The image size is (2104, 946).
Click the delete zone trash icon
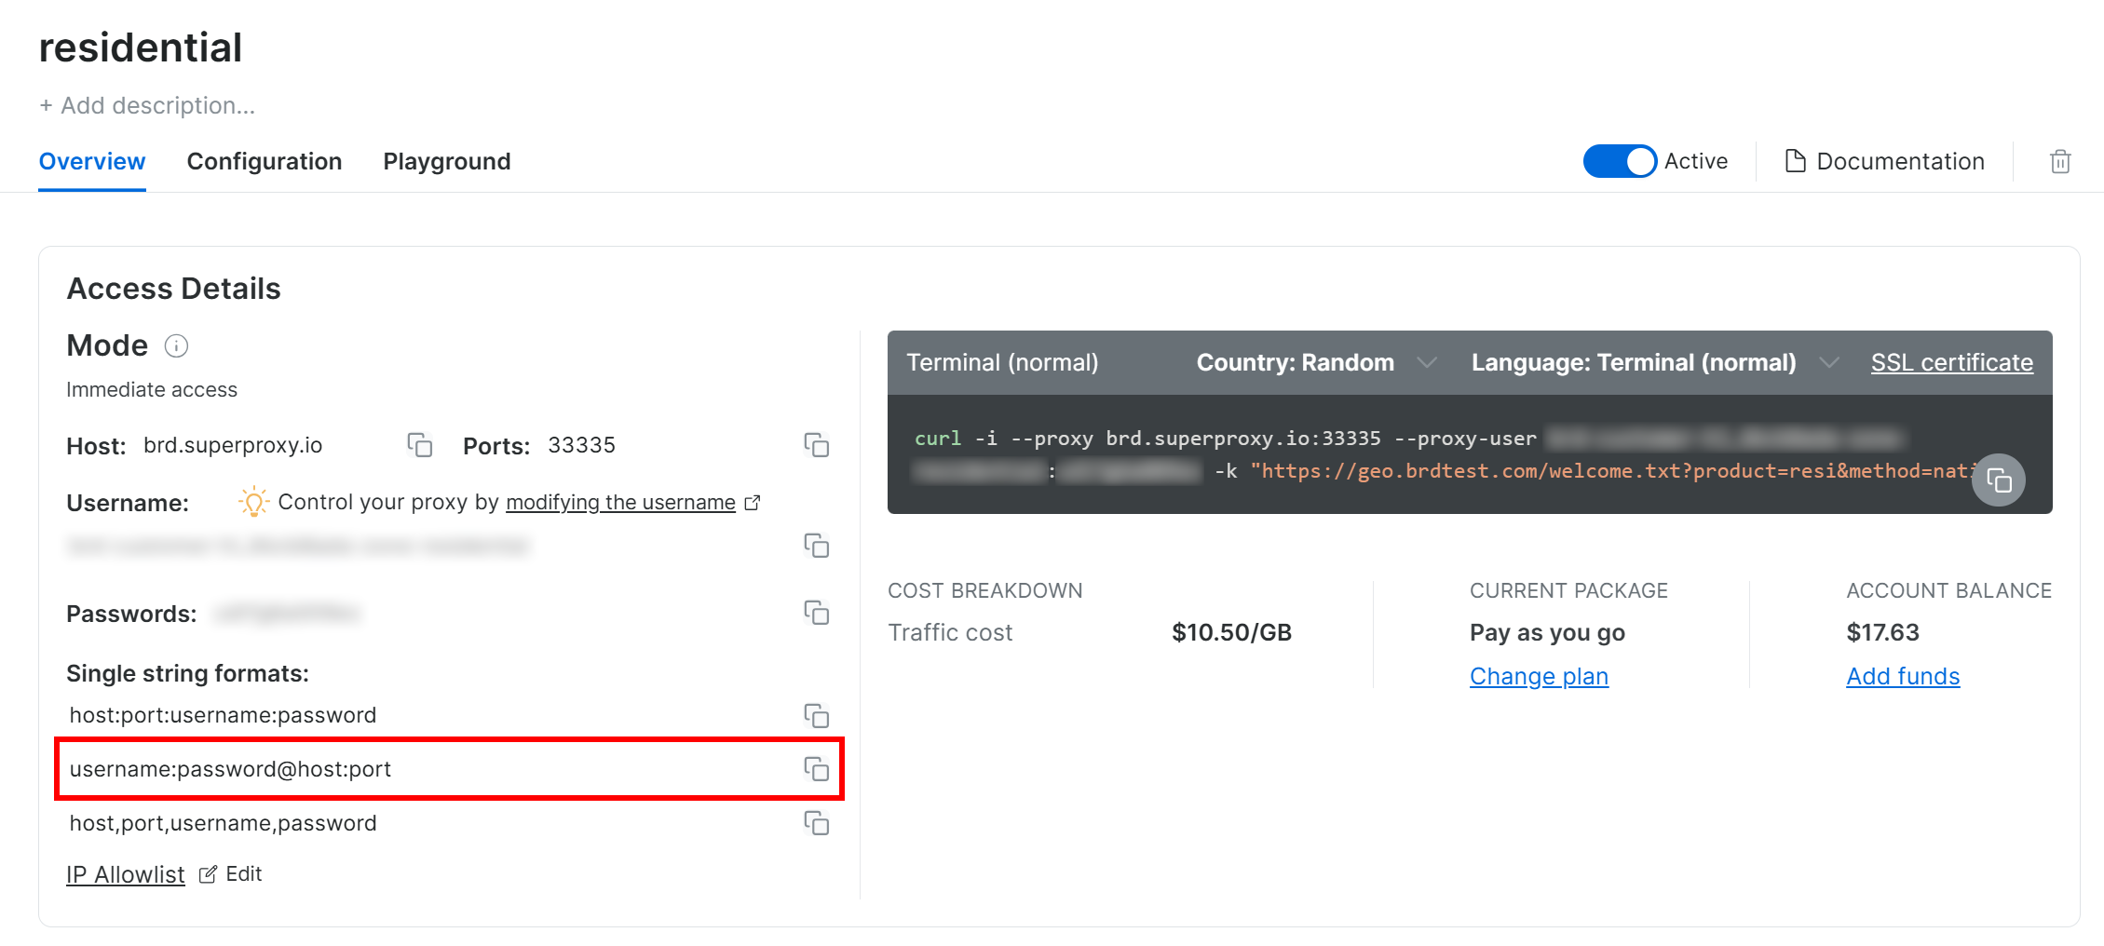(x=2060, y=161)
